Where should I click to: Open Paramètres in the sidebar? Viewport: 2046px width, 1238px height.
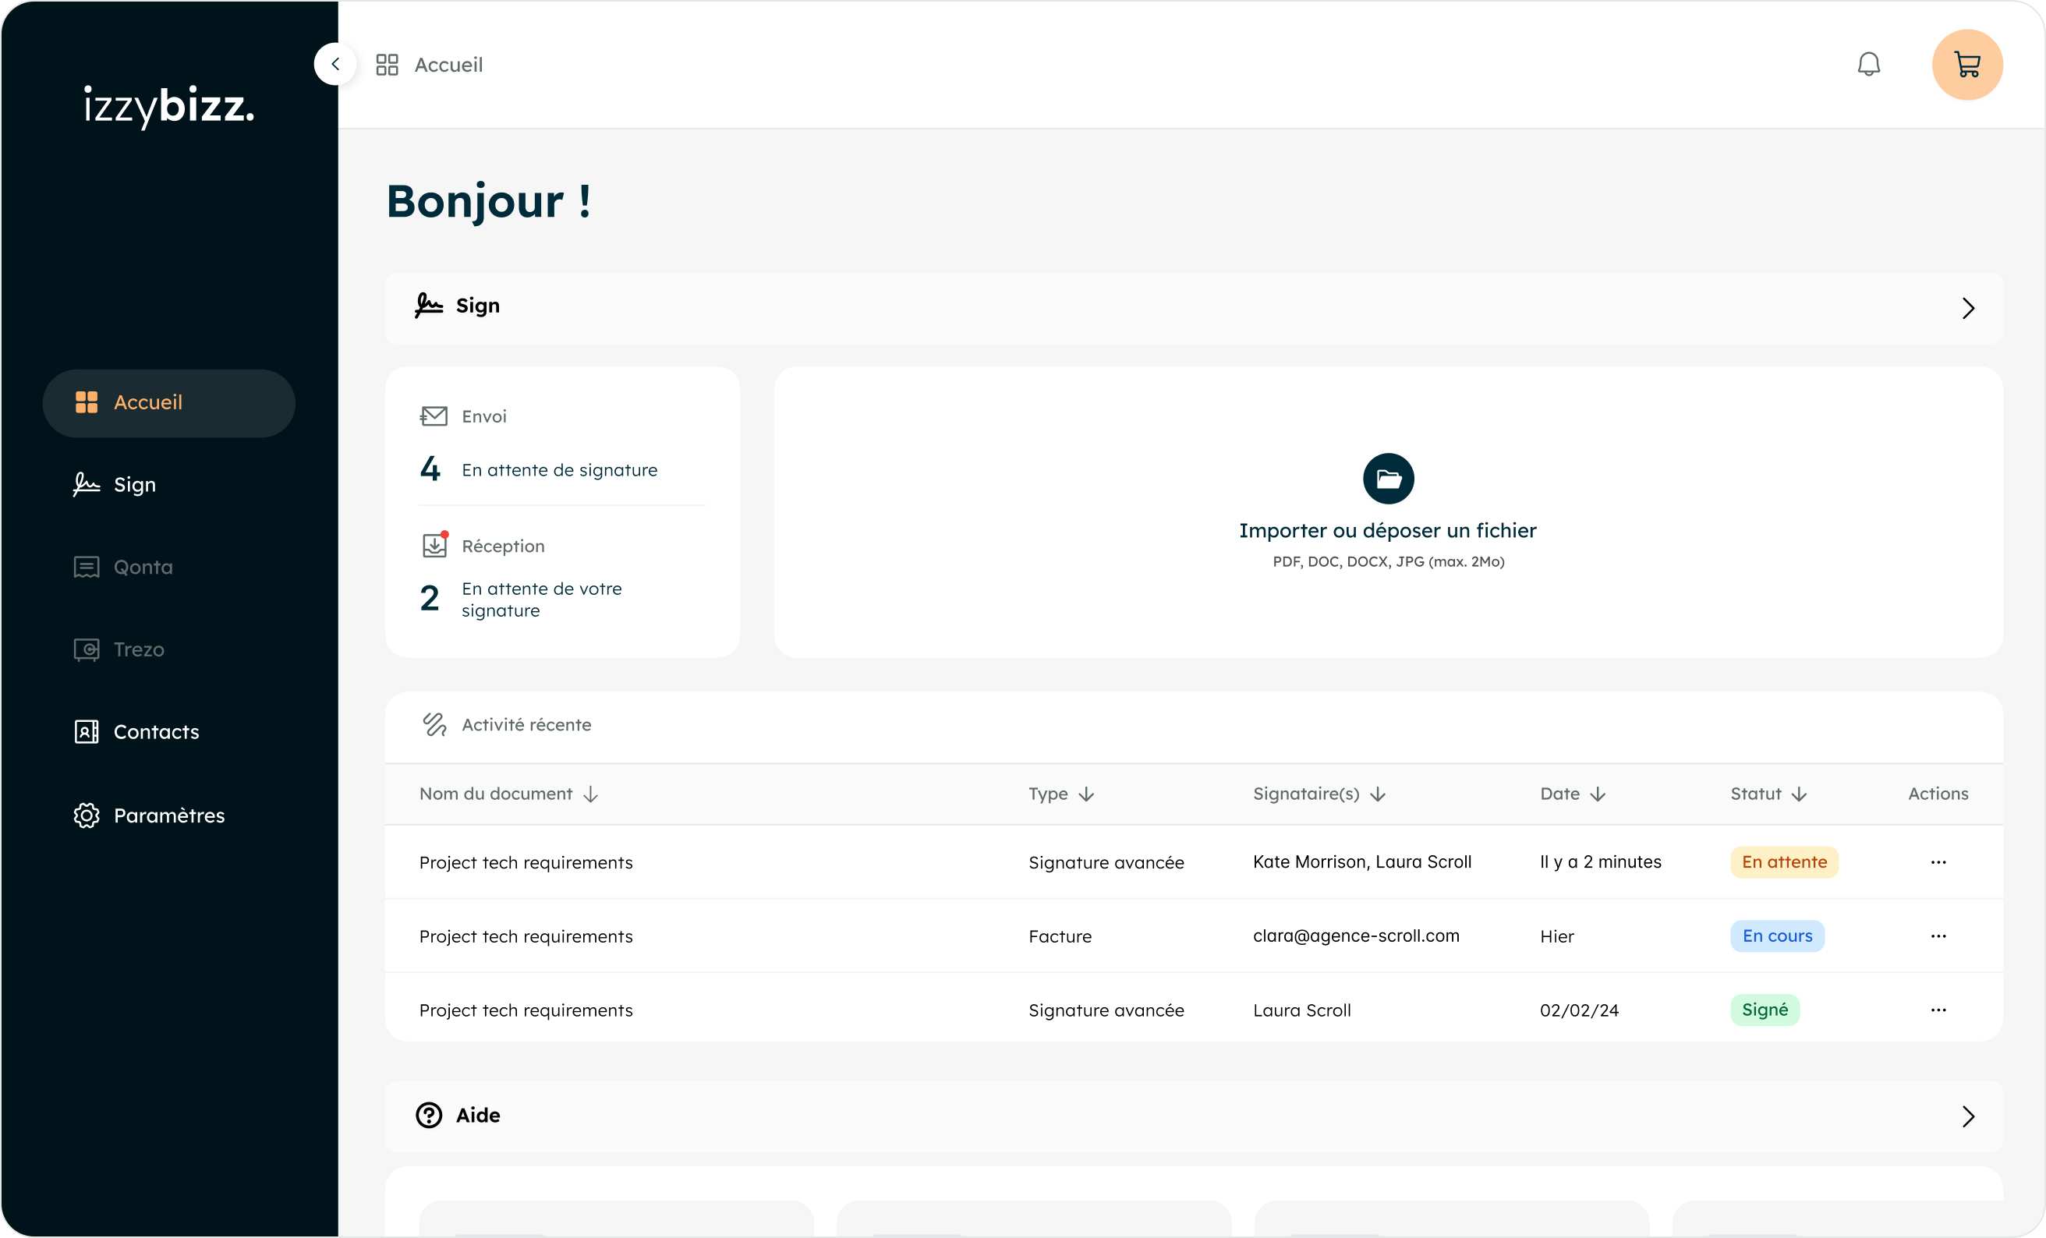coord(169,815)
